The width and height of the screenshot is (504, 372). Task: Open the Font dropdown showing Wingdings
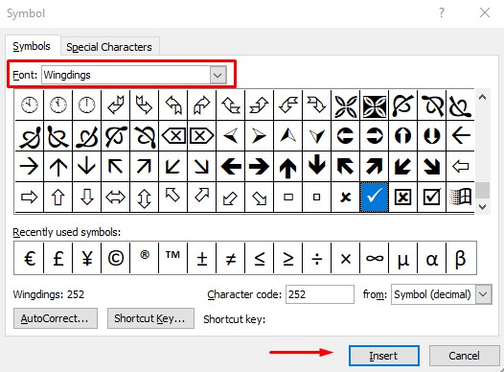(x=218, y=75)
